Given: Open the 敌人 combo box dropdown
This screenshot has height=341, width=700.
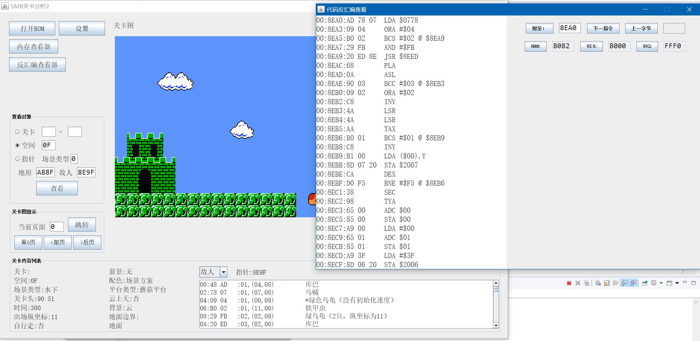Looking at the screenshot, I should point(224,272).
